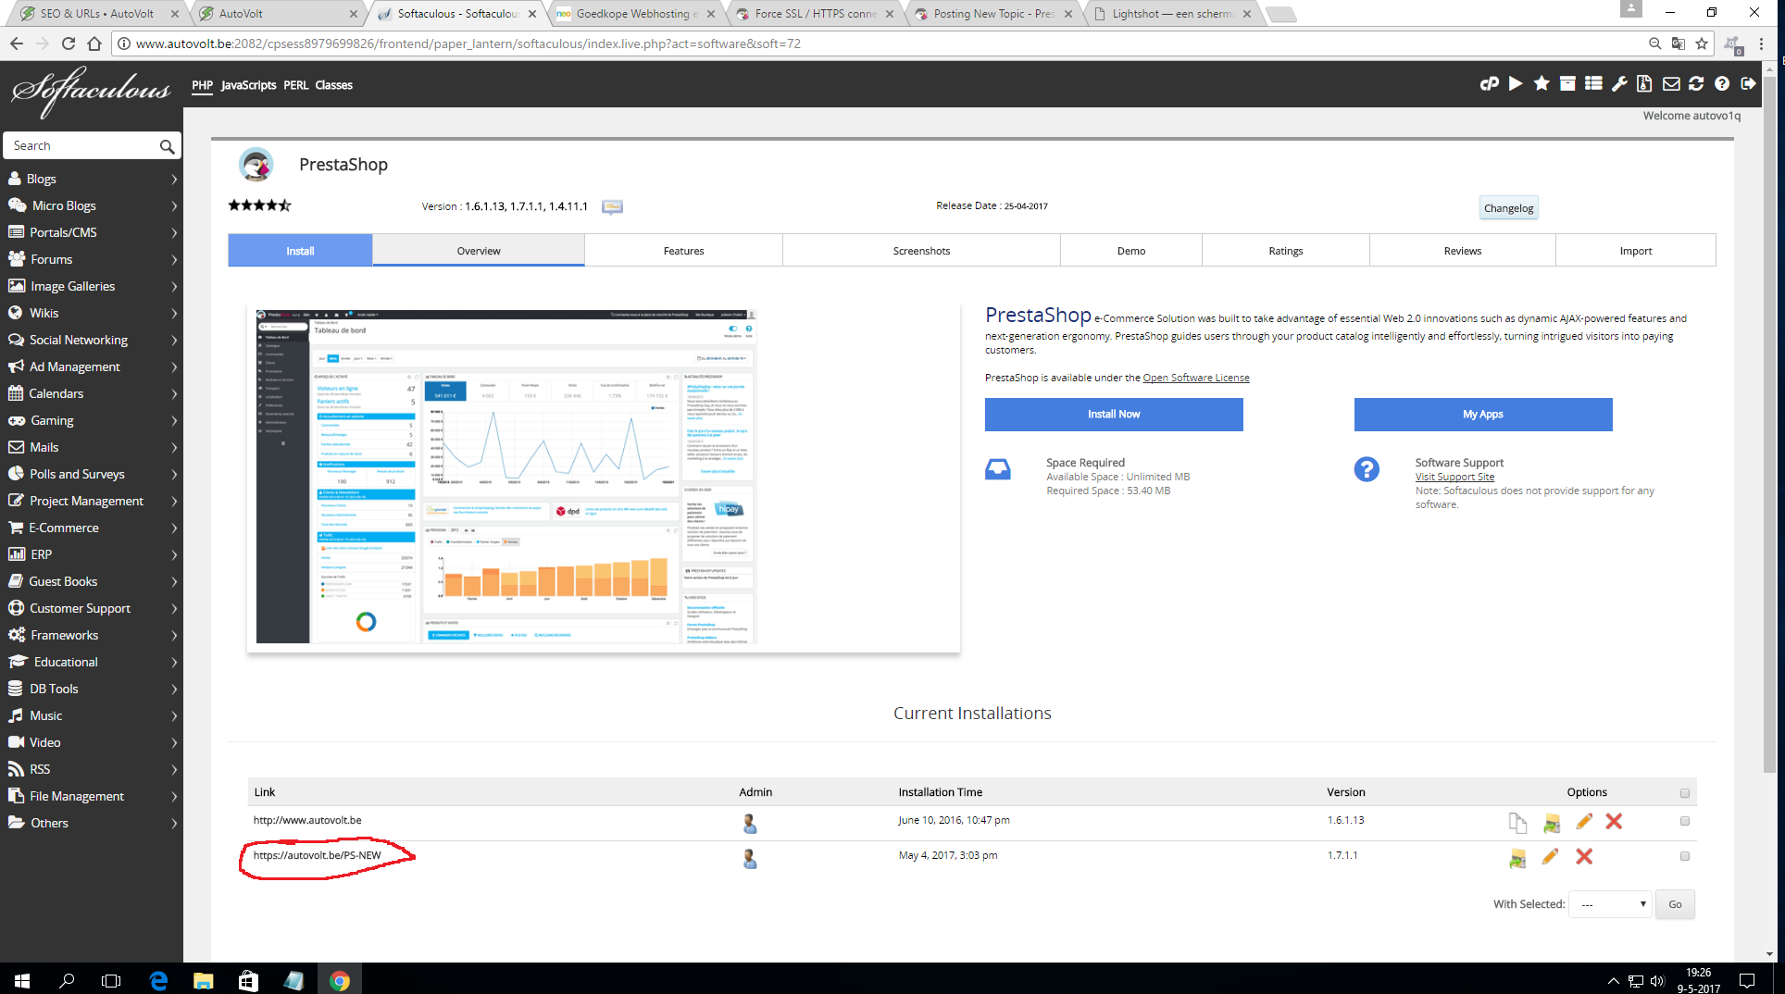1785x994 pixels.
Task: Switch to the Features tab
Action: pyautogui.click(x=683, y=251)
